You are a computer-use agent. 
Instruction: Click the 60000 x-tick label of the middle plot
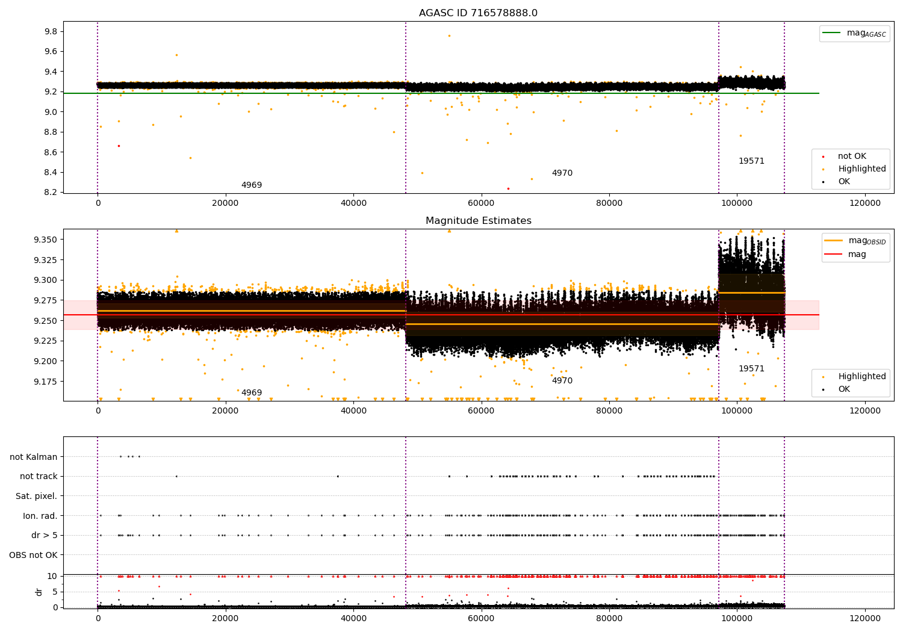click(481, 411)
